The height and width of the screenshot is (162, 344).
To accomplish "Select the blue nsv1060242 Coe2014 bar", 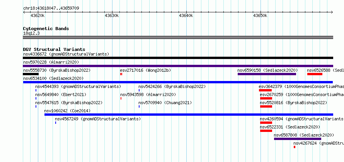I will (x=189, y=115).
